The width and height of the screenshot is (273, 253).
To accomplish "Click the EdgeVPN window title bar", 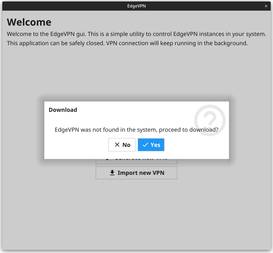I will 136,6.
